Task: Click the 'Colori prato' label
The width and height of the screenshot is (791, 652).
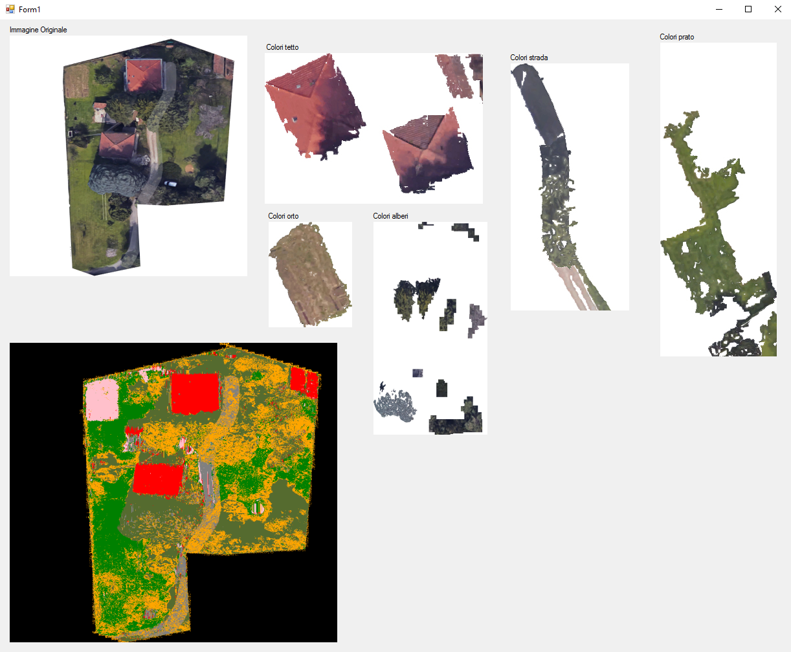Action: 677,37
